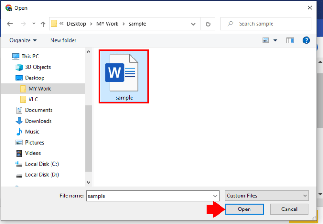Open Videos in the sidebar

click(33, 153)
